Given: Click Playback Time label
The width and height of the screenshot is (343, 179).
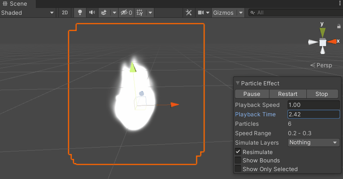Looking at the screenshot, I should (255, 114).
